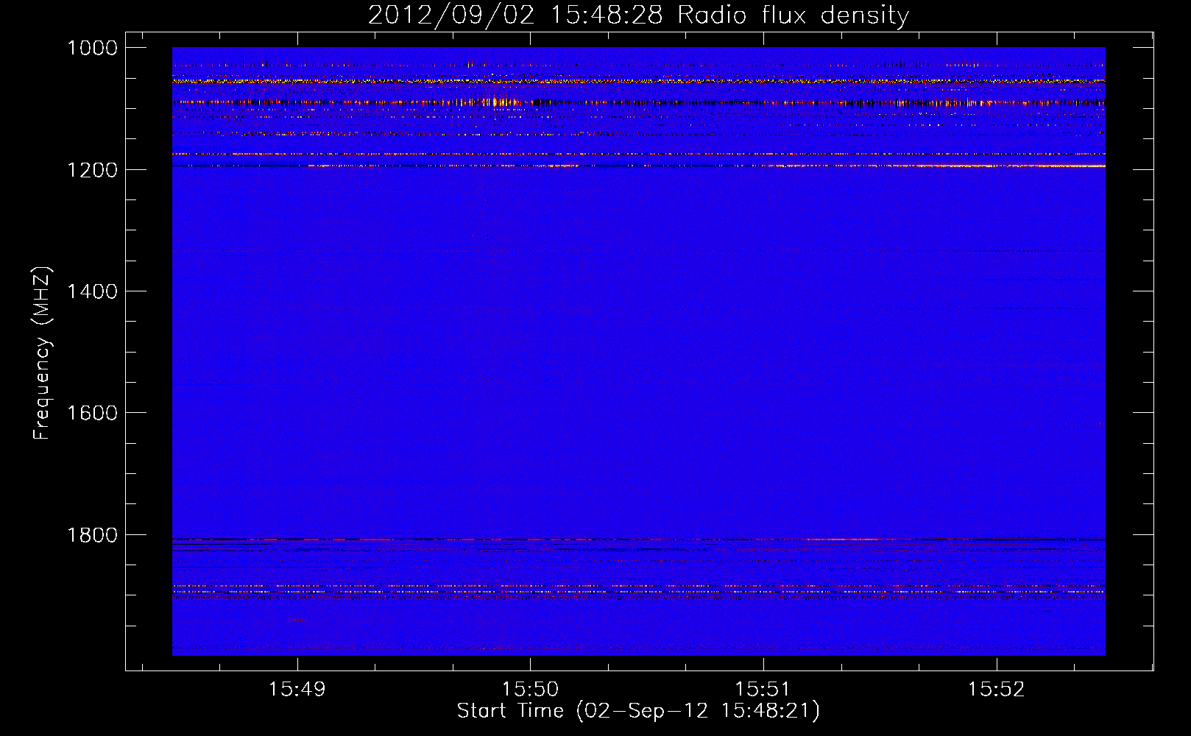Click the plot title '2012/09/02 15:48:28 Radio flux density'
Screen dimensions: 1191x736
(638, 15)
